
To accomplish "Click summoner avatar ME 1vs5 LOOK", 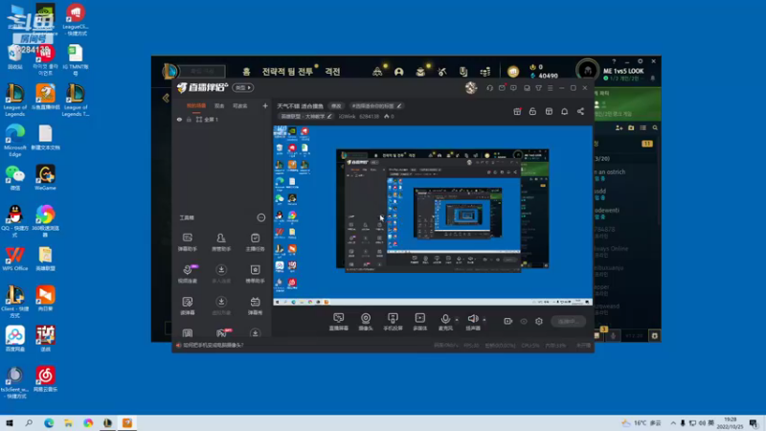I will tap(587, 71).
